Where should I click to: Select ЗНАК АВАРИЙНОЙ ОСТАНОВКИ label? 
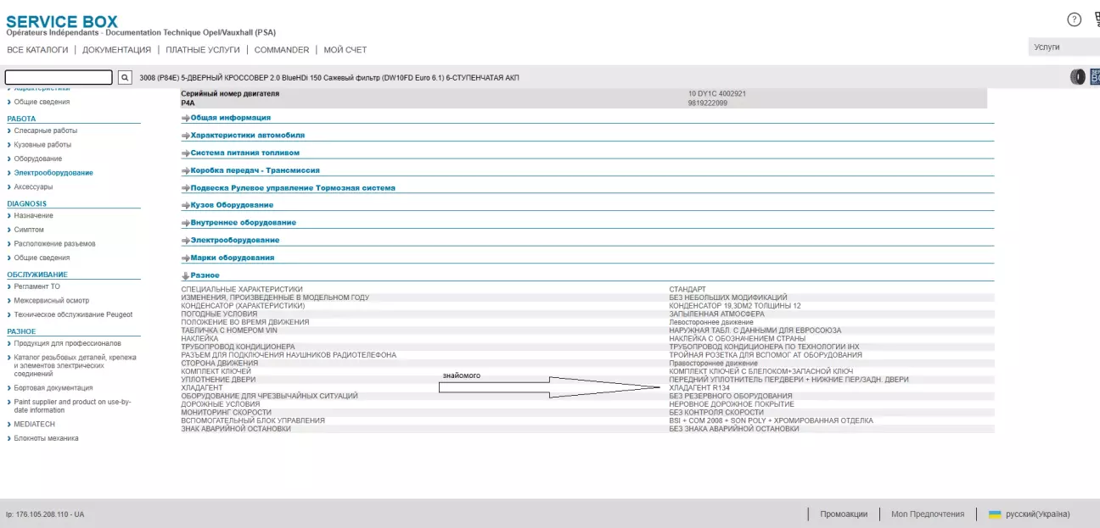pos(236,429)
